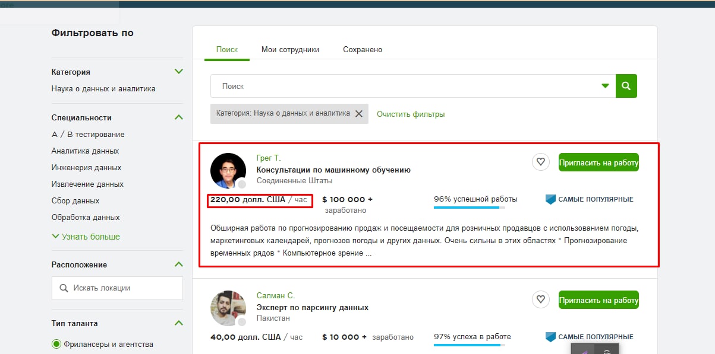Select Обработка данных specialty
This screenshot has height=354, width=715.
[86, 218]
